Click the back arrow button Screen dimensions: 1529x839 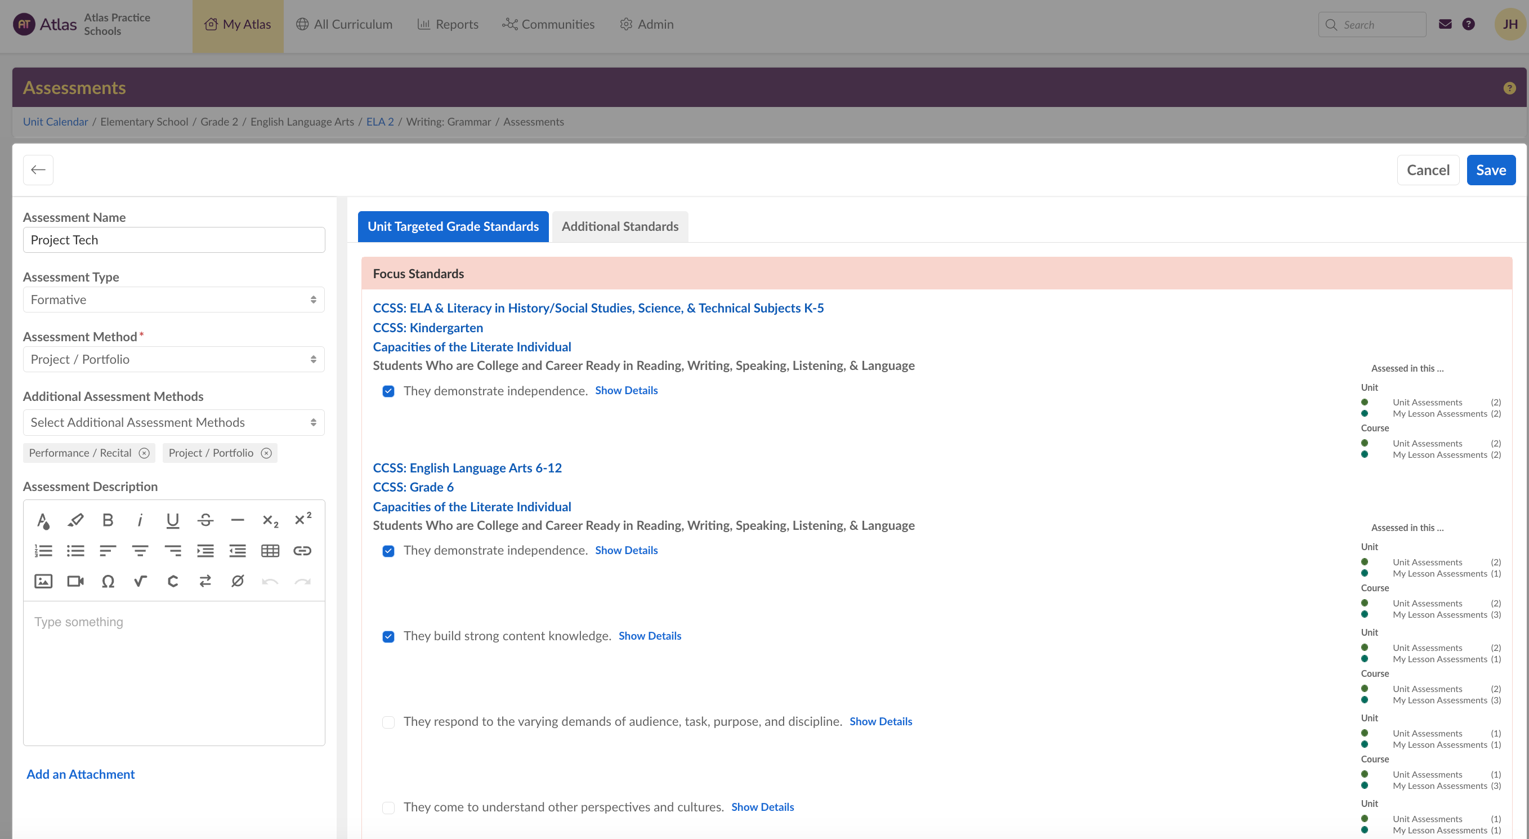(38, 170)
